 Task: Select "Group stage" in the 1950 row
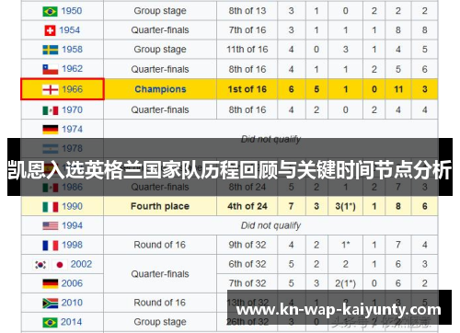click(x=160, y=11)
